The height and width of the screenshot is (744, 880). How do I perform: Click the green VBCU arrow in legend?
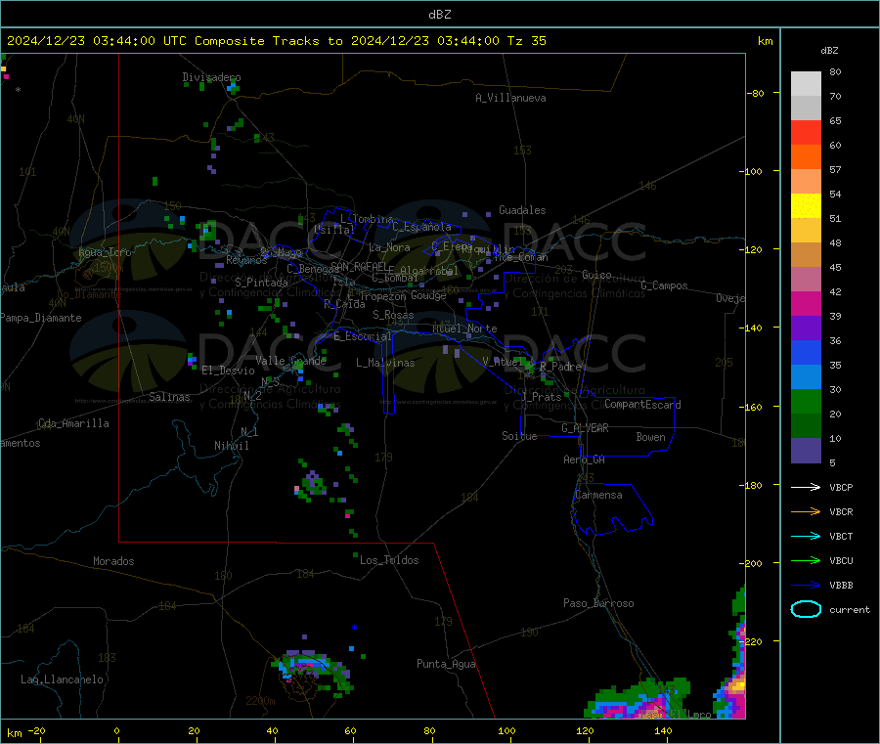point(806,560)
